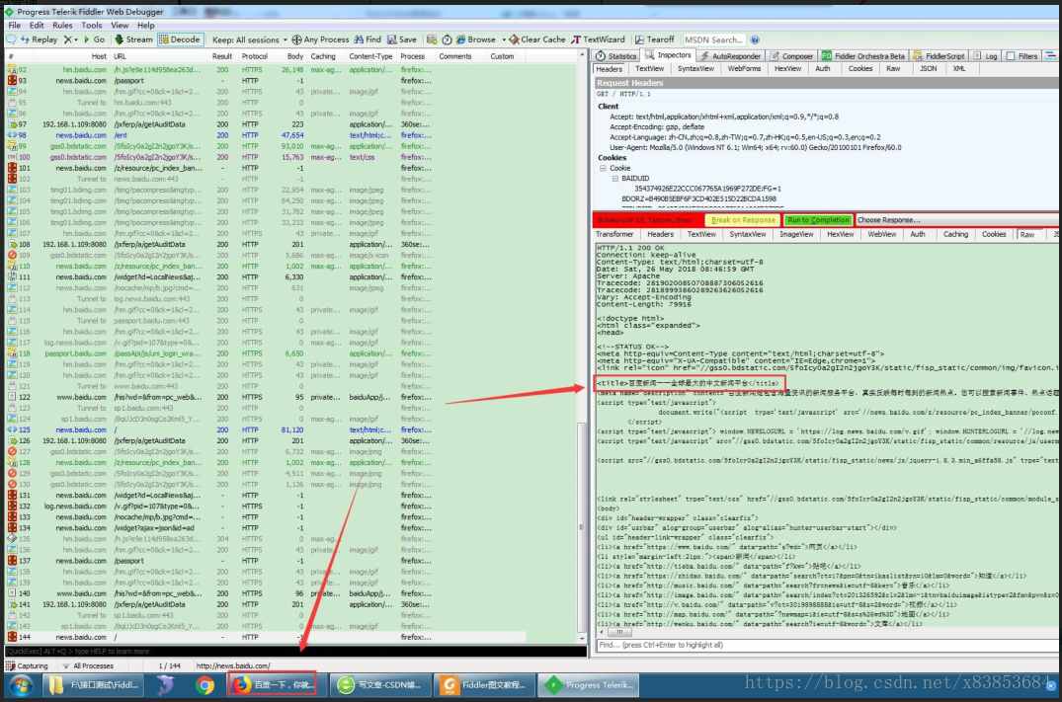
Task: Switch to the AutoResponder tab
Action: [730, 56]
